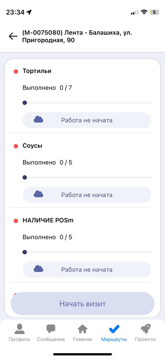Click the Тортильи progress slider handle
The image size is (165, 359).
tap(25, 103)
